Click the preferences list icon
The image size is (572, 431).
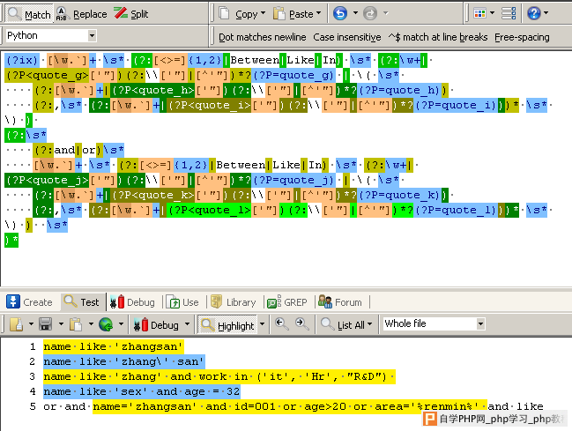509,13
